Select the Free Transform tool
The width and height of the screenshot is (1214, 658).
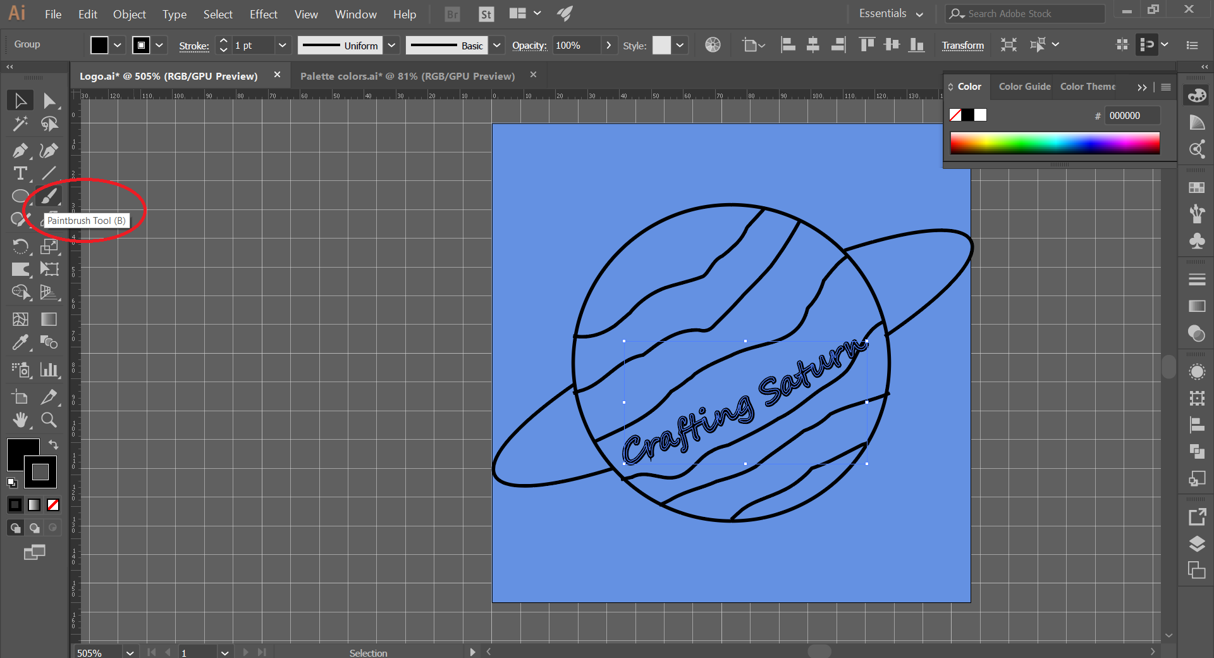coord(49,269)
